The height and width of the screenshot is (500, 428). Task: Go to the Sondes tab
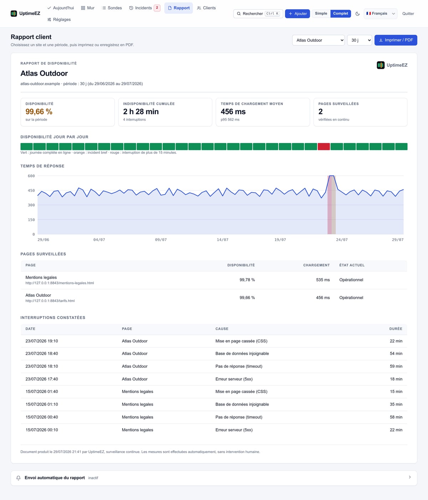(112, 8)
